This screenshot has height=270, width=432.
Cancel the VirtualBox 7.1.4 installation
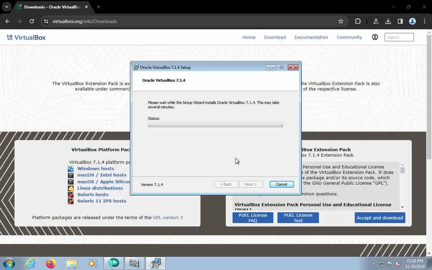click(281, 184)
